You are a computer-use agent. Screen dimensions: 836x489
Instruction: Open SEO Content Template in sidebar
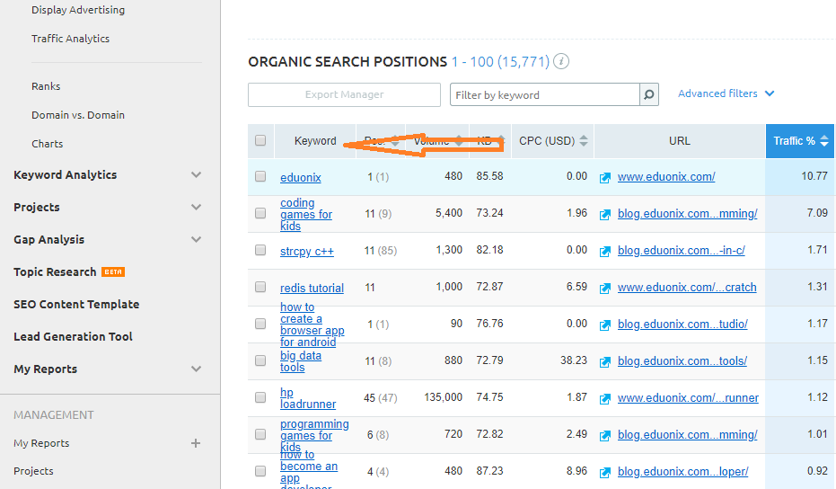click(76, 305)
